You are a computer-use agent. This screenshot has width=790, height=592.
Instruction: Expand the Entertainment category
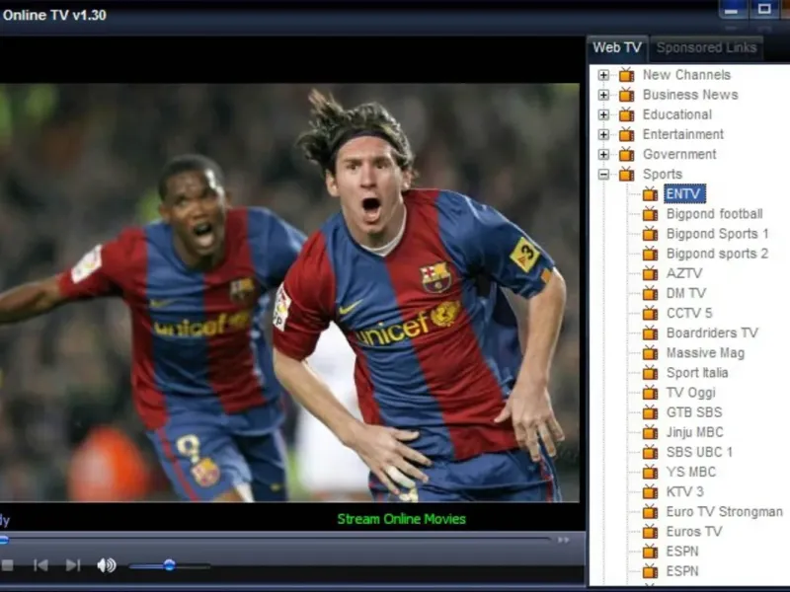603,134
